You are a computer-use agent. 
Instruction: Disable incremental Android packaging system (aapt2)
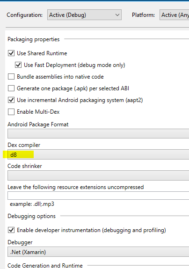(11, 100)
